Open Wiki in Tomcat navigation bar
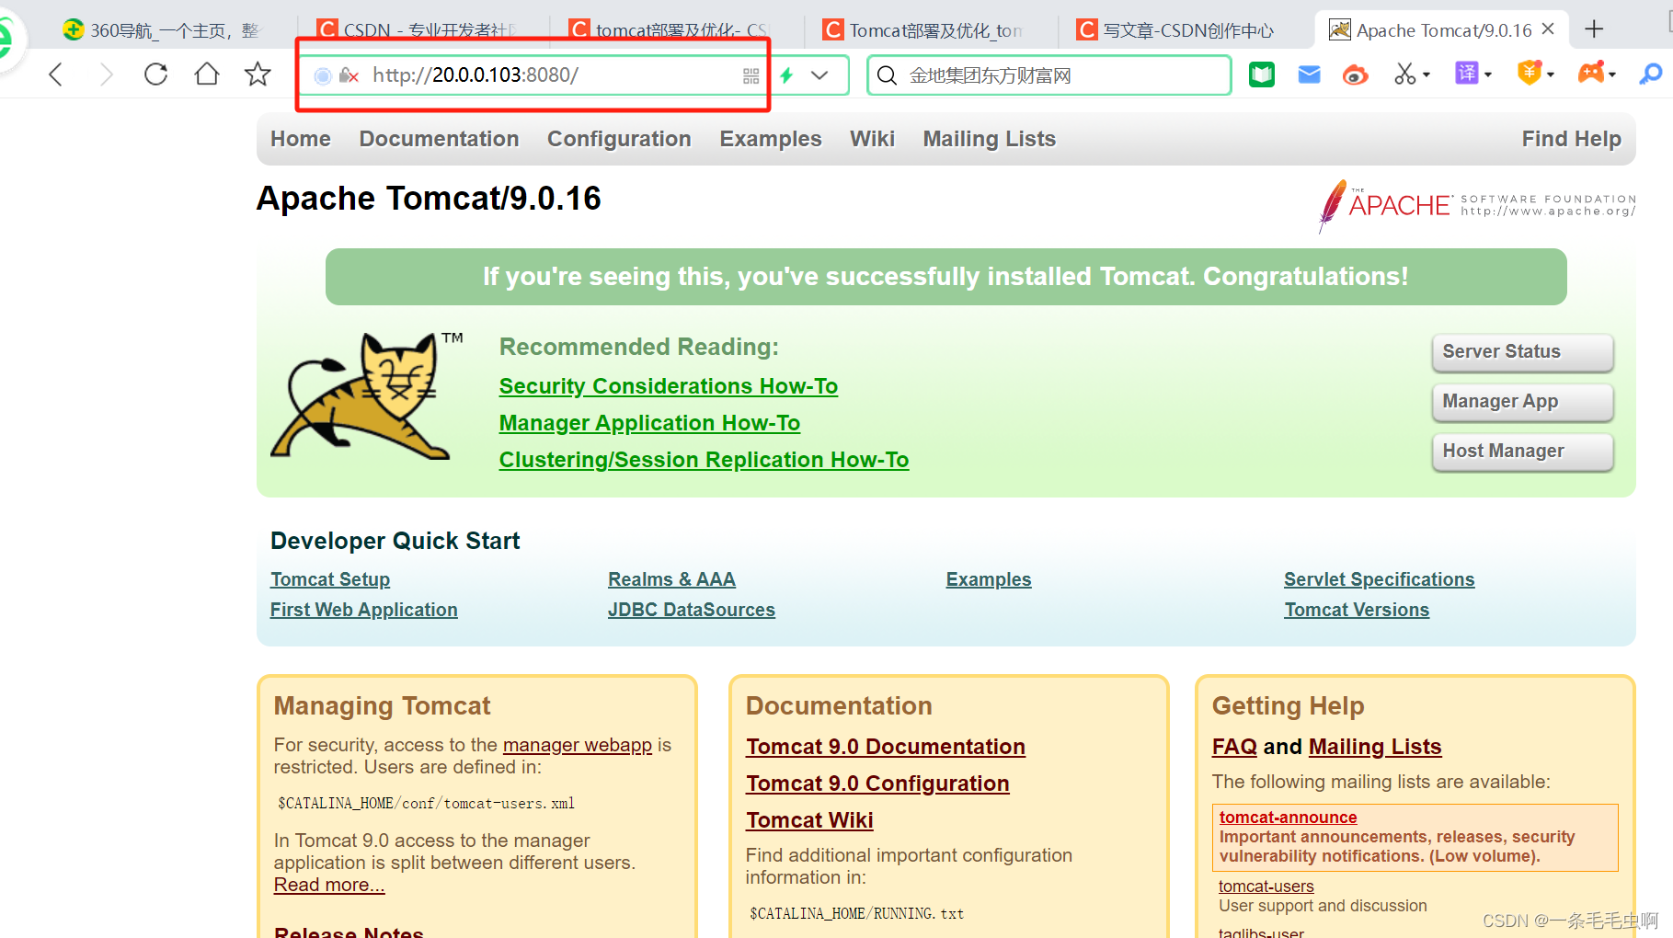Screen dimensions: 1673x938 [x=872, y=139]
